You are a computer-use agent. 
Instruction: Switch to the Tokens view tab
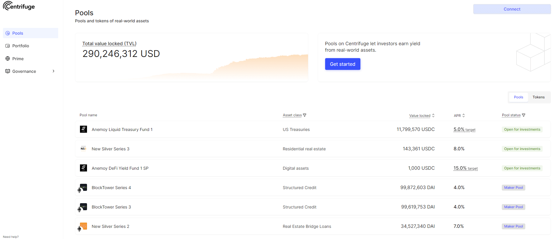point(539,97)
